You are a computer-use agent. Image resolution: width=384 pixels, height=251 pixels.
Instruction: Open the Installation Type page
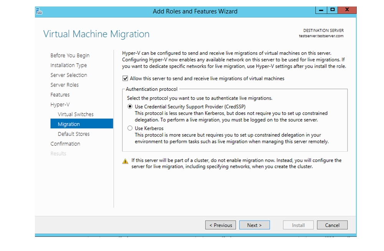point(68,65)
